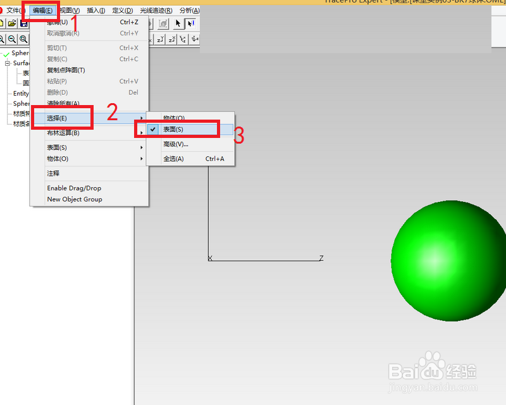Open the 选择(E) submenu
506x405 pixels.
(89, 118)
